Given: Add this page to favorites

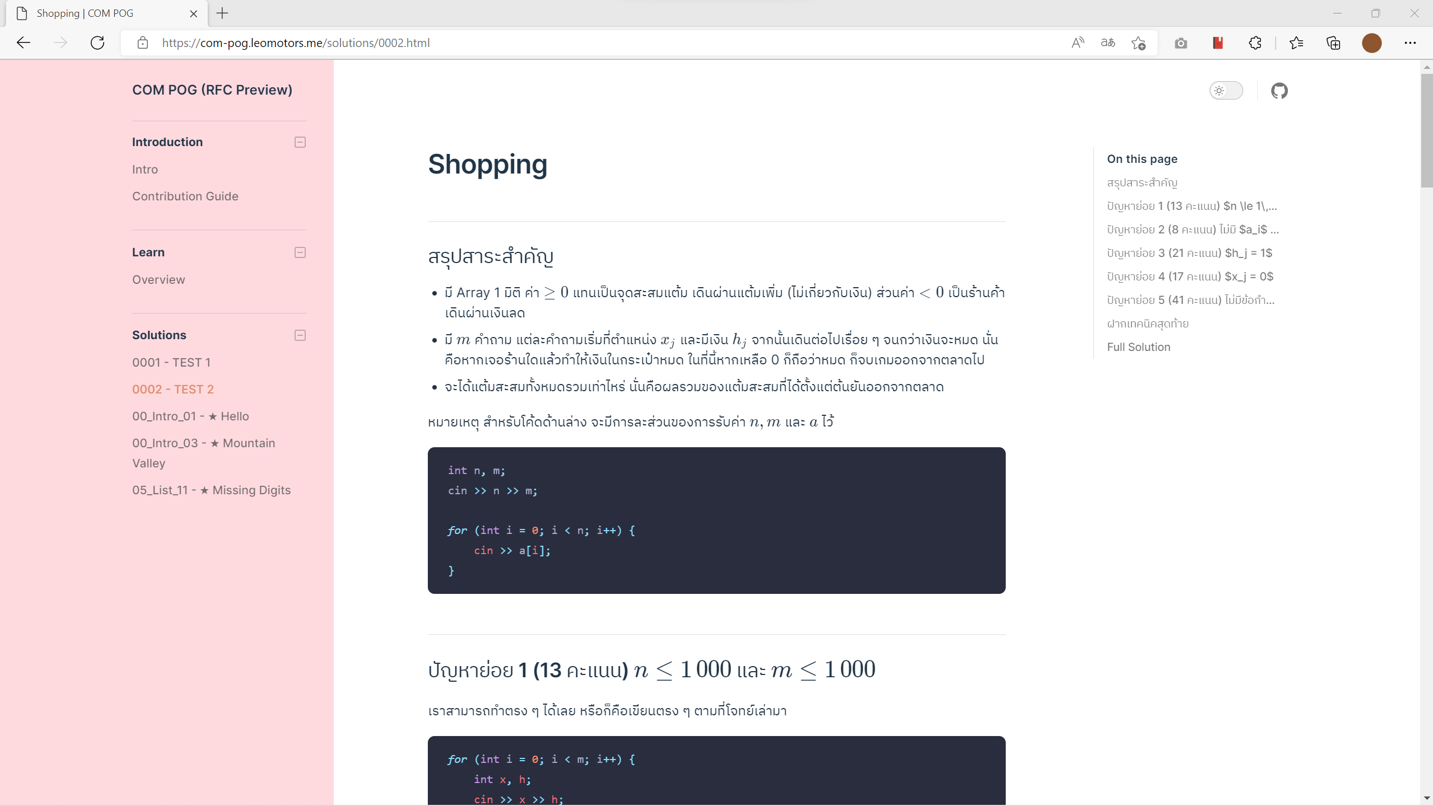Looking at the screenshot, I should click(1137, 43).
